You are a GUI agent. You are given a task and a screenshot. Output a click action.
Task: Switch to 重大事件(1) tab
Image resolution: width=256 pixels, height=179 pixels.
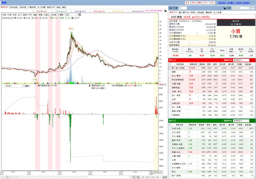184,12
